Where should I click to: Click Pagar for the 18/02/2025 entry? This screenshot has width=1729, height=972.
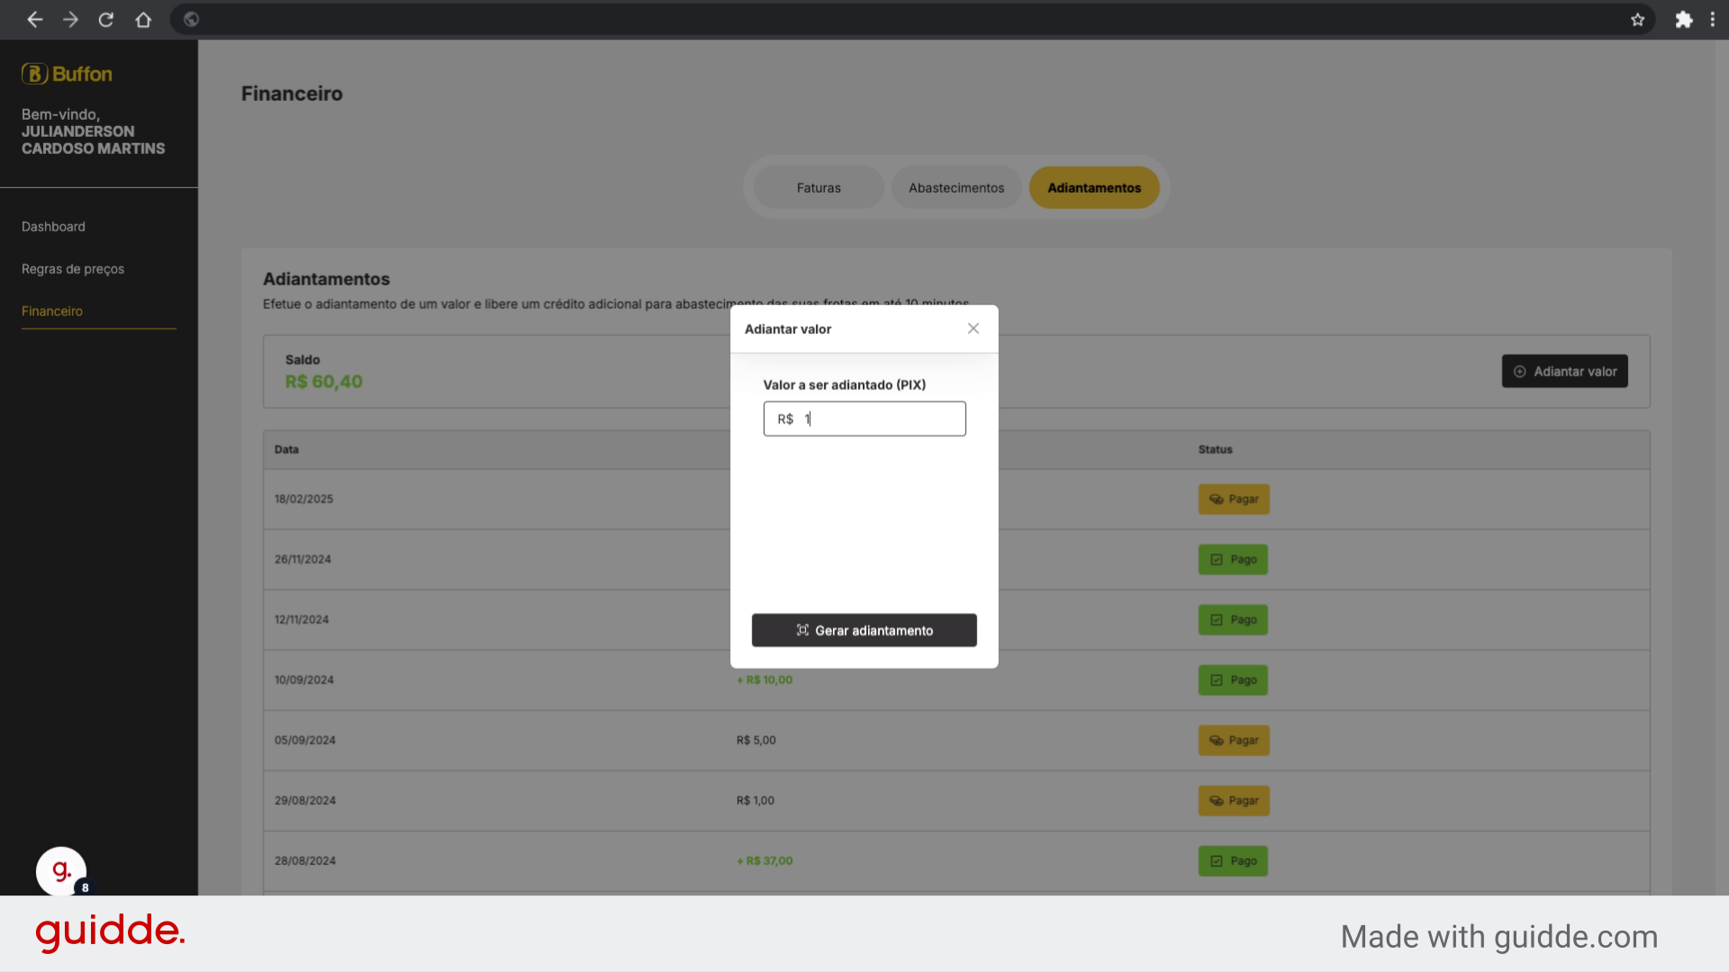point(1234,499)
